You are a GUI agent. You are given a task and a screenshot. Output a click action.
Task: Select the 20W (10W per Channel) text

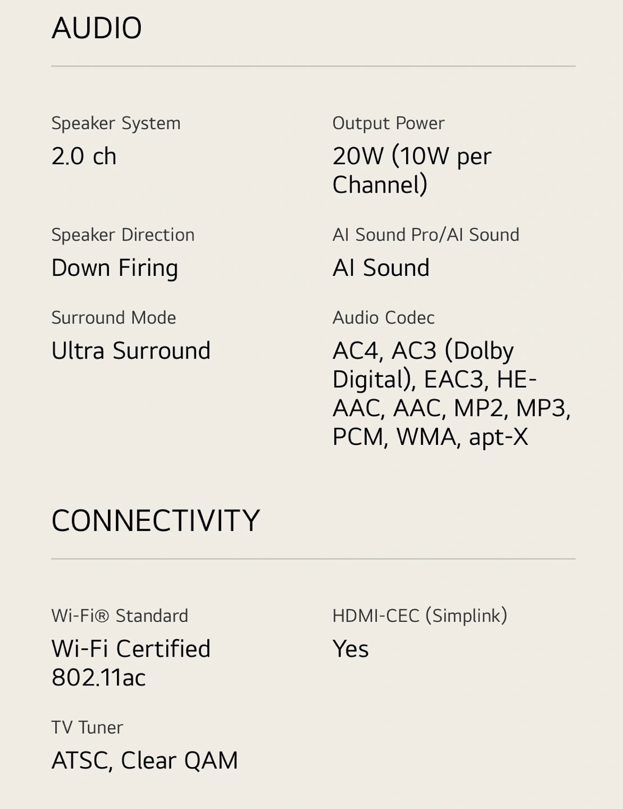point(412,170)
